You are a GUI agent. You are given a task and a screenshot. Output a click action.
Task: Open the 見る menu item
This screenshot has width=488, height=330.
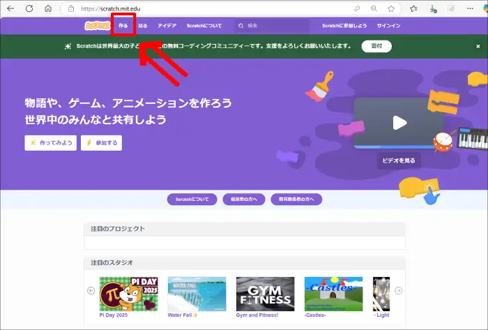[x=142, y=26]
